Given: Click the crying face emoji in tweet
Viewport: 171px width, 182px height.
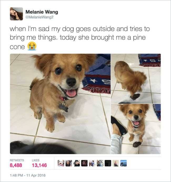Looking at the screenshot, I should click(x=32, y=46).
